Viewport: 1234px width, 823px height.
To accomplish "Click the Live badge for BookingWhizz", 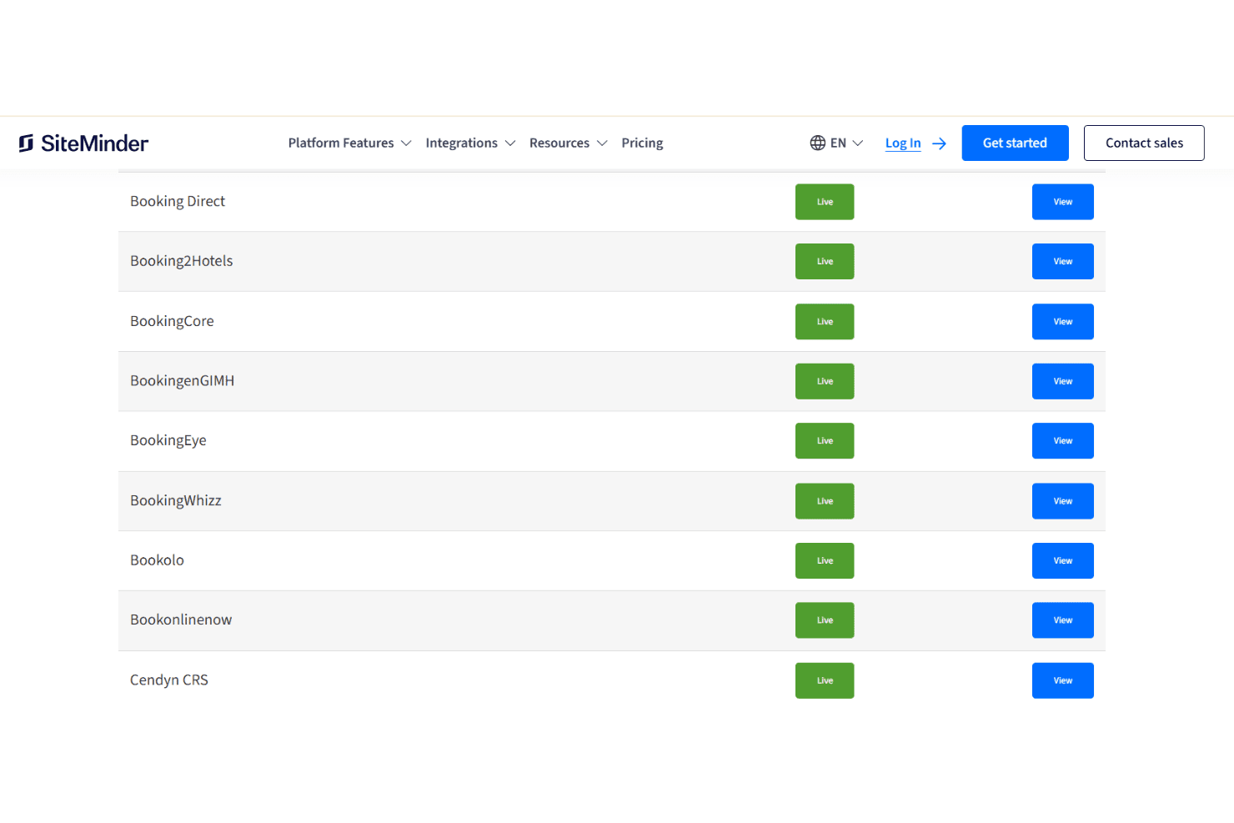I will click(825, 501).
